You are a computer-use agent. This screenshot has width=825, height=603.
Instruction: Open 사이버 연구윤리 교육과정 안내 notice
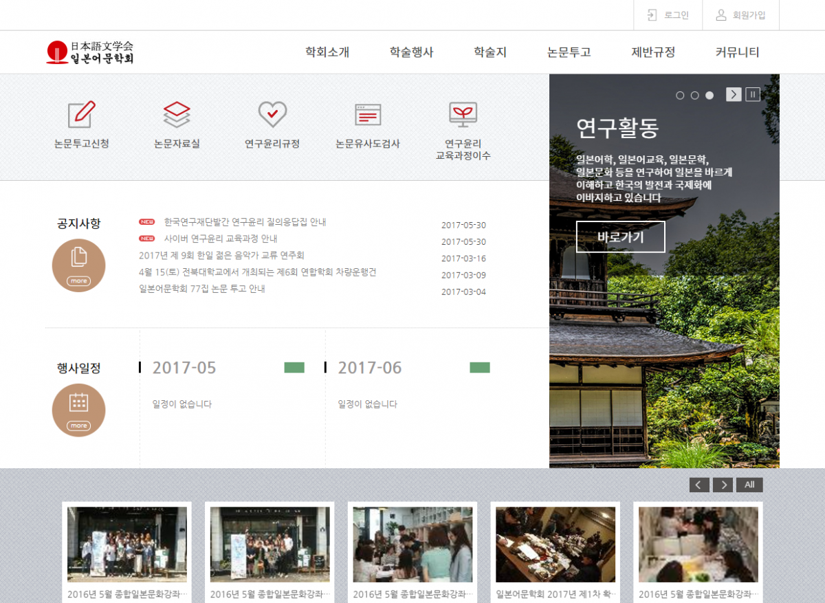(x=220, y=239)
